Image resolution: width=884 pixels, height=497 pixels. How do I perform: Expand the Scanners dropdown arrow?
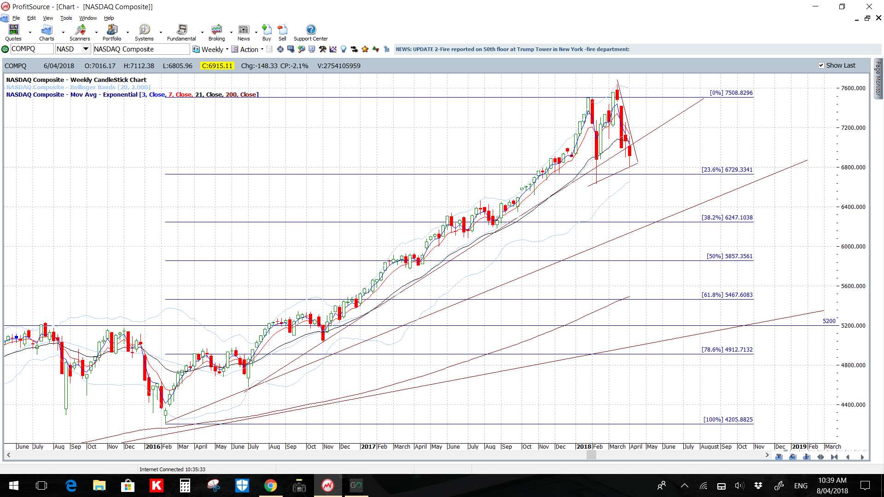pos(96,33)
